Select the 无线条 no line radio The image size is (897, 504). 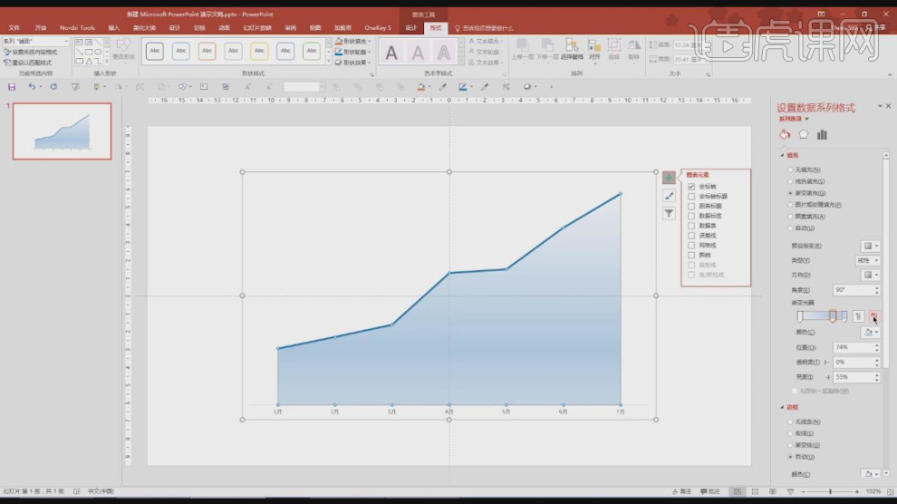[x=791, y=422]
